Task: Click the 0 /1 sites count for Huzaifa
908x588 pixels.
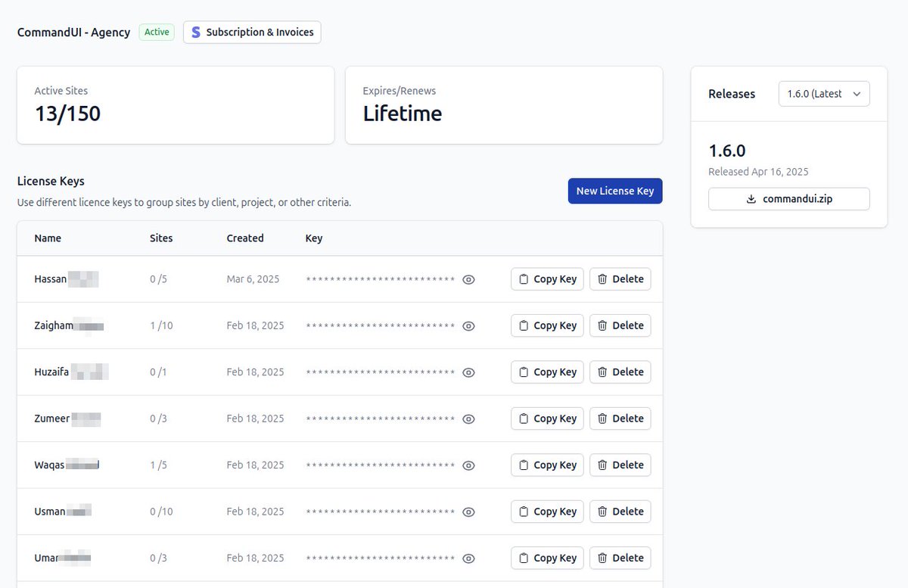Action: click(x=158, y=372)
